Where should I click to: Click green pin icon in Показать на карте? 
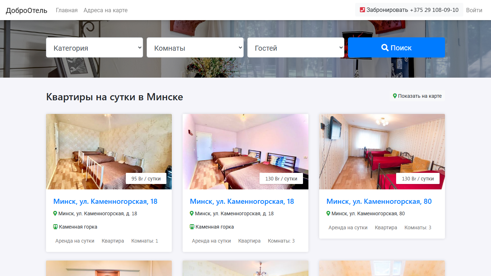point(395,96)
